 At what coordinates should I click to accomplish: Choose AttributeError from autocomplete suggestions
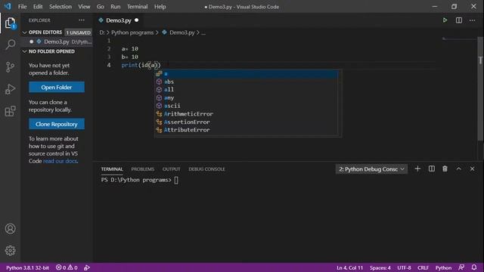point(247,130)
